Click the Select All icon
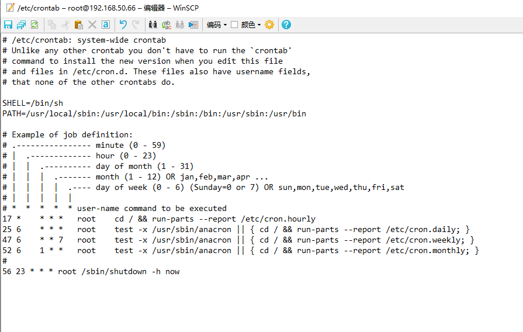 click(x=106, y=25)
